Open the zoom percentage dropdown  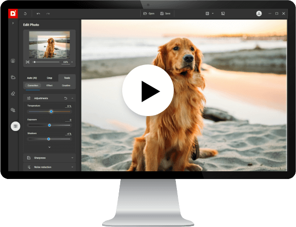pos(72,62)
